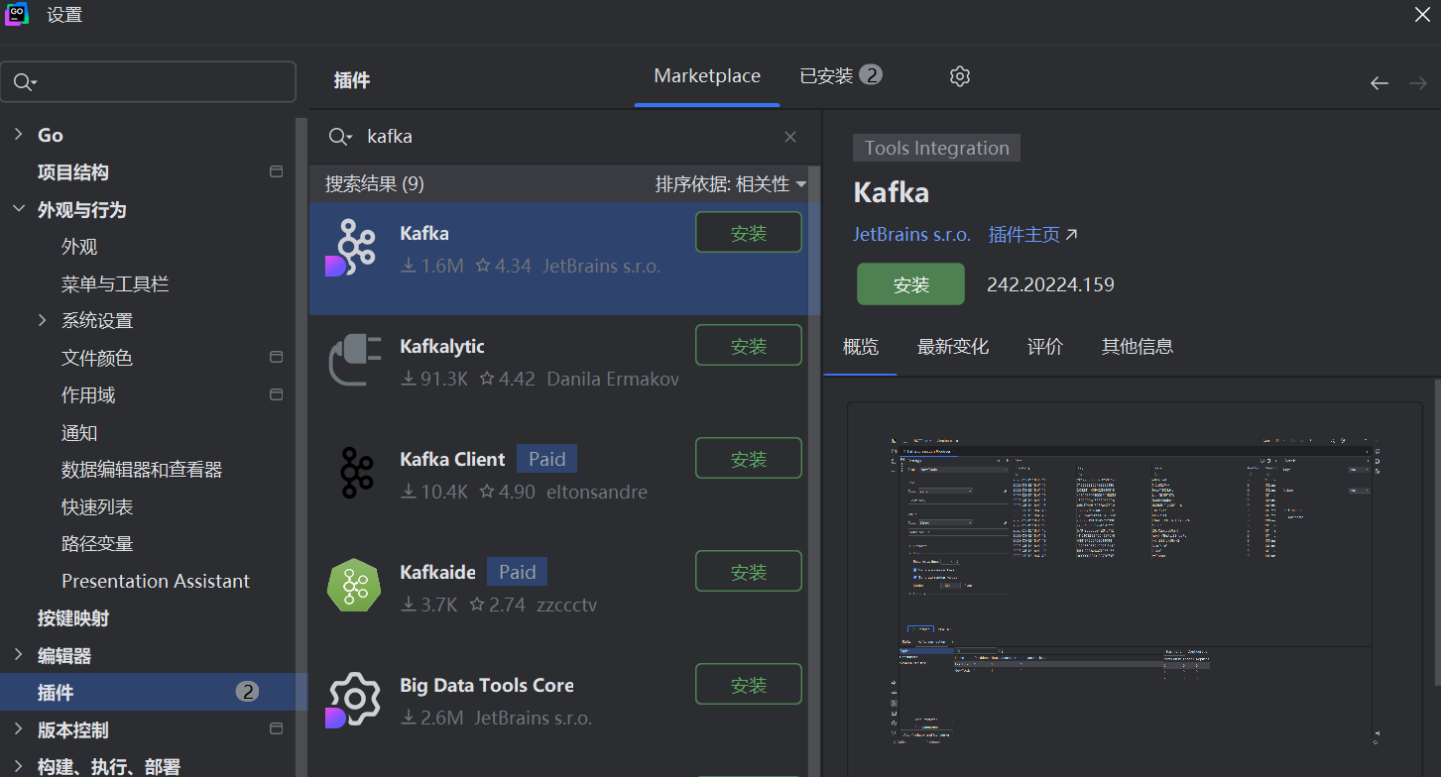Open the 插件主页 link
Viewport: 1441px width, 777px height.
[x=1032, y=235]
